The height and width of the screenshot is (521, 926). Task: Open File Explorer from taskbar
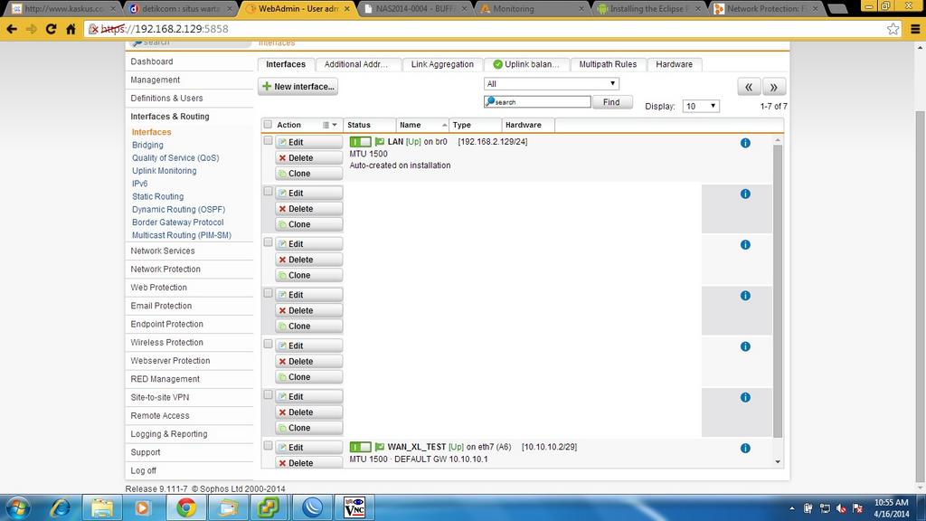102,507
